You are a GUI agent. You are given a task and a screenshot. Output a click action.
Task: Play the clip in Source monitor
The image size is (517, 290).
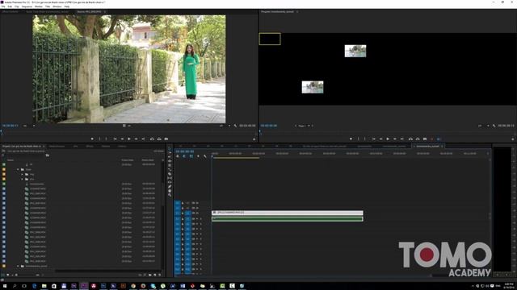[x=129, y=139]
